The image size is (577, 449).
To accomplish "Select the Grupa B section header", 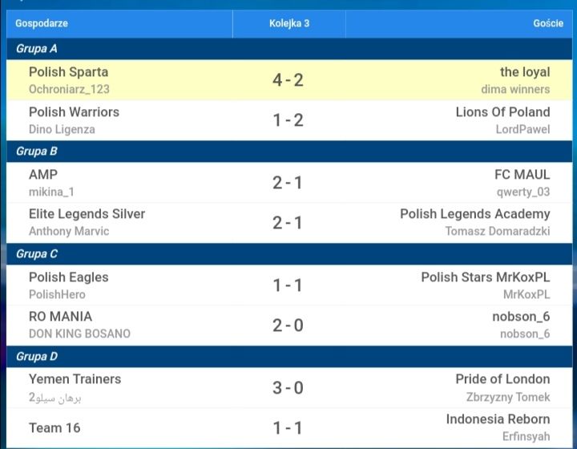I will tap(289, 152).
